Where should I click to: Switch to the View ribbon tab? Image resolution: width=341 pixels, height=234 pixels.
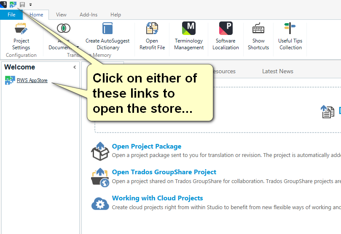(x=61, y=15)
